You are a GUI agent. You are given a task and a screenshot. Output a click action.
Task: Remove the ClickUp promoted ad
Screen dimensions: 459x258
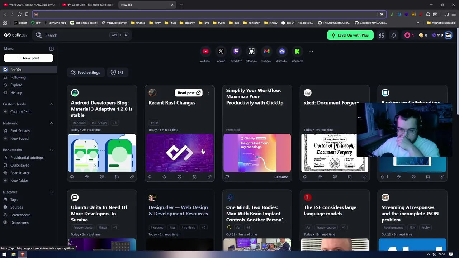pyautogui.click(x=281, y=177)
